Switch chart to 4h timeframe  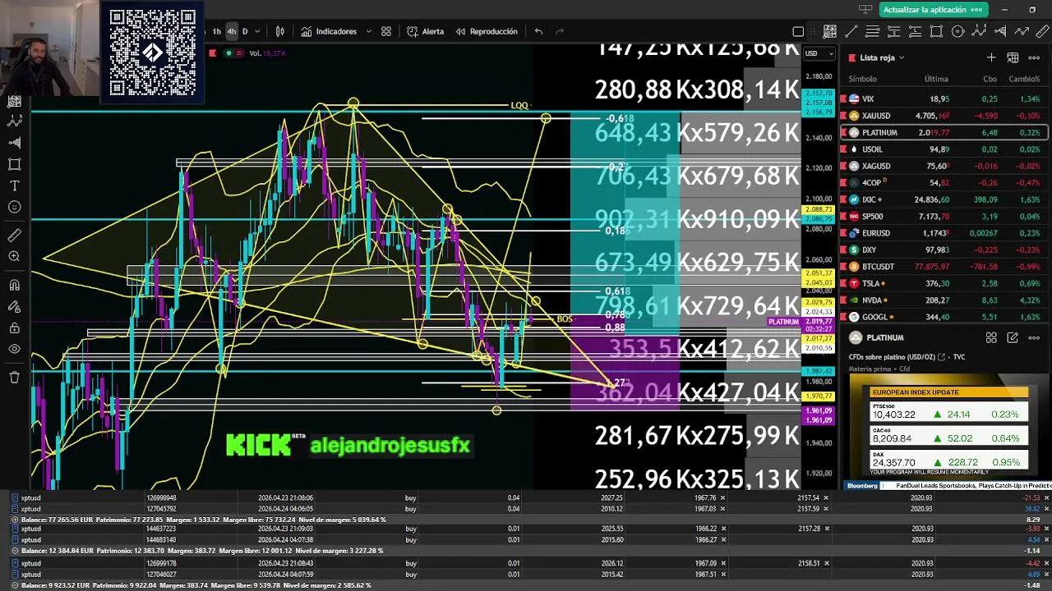[231, 31]
